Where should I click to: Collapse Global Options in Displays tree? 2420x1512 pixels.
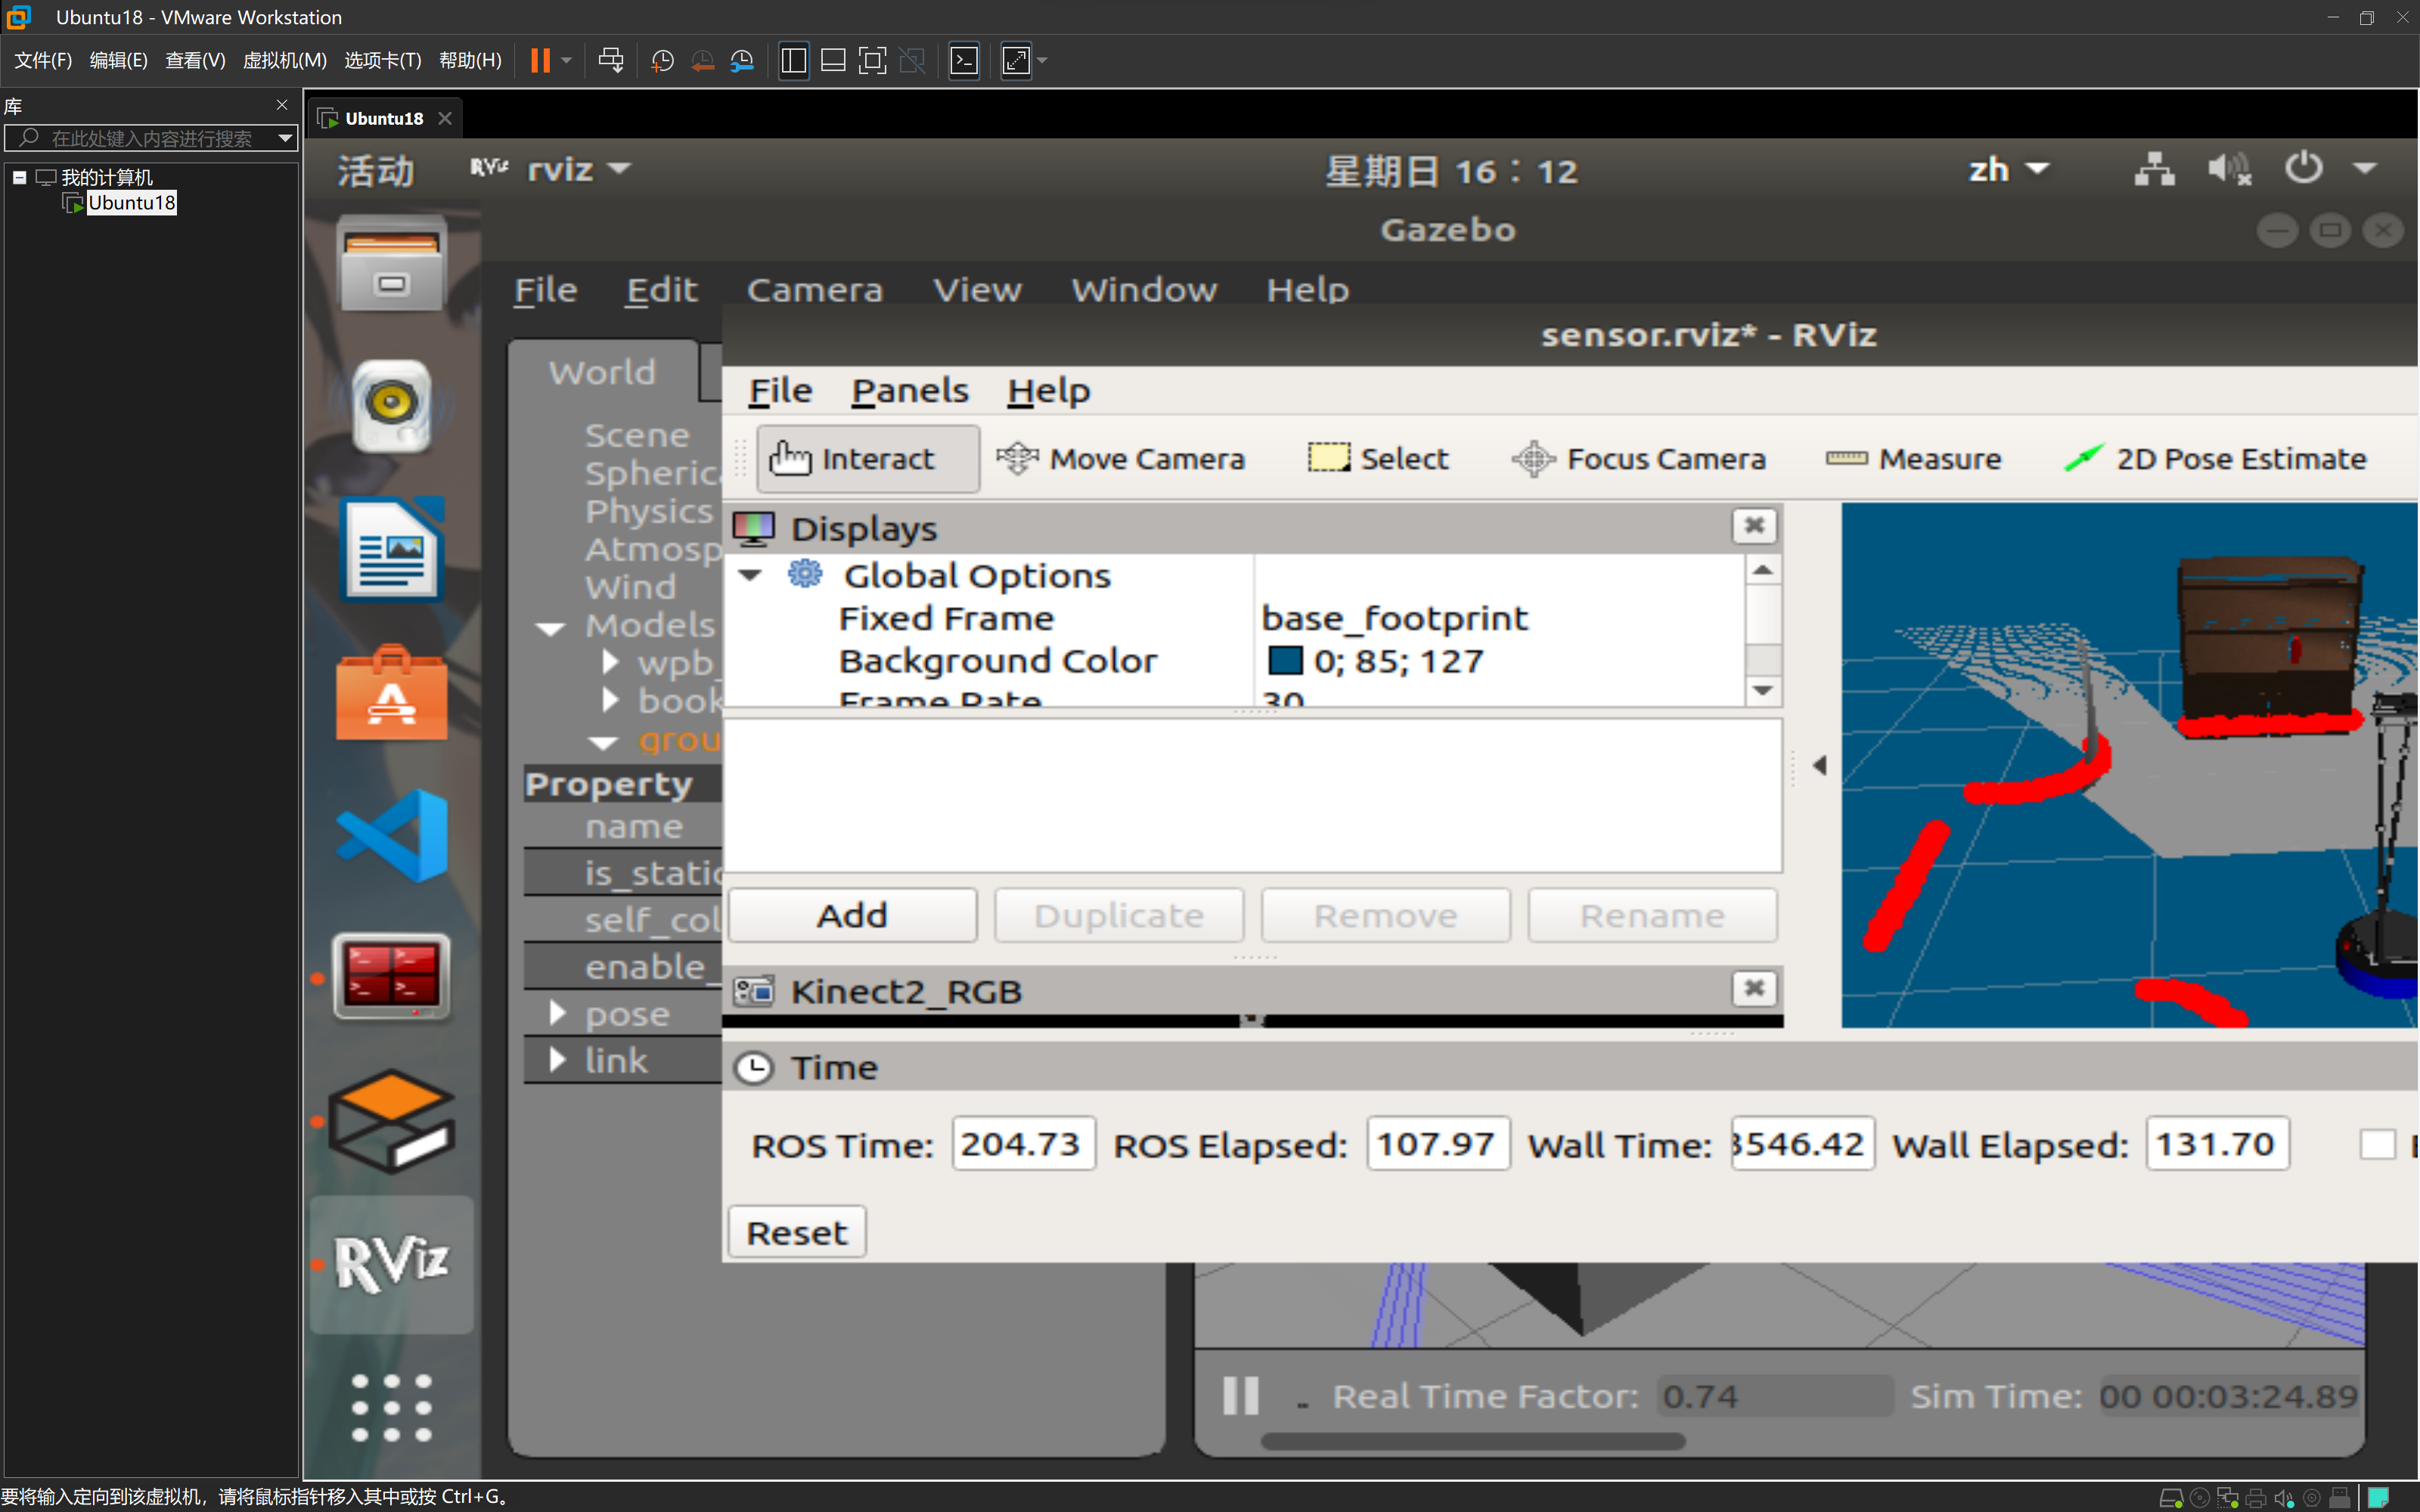point(750,576)
